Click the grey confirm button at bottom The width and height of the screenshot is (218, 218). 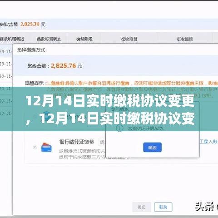pos(142,207)
